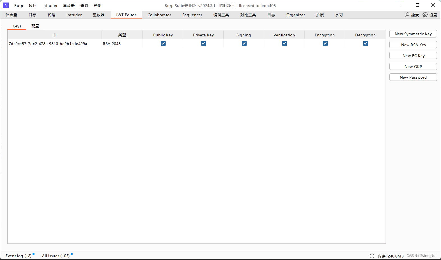This screenshot has height=260, width=441.
Task: Open All issues (103)
Action: click(x=56, y=256)
